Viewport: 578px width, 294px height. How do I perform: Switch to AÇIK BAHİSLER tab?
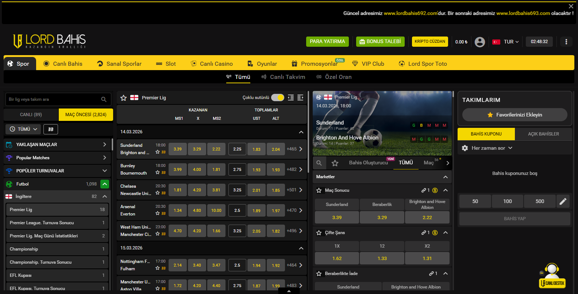pyautogui.click(x=543, y=134)
